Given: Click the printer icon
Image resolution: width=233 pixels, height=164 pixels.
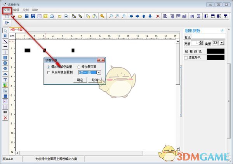Looking at the screenshot, I should 52,16.
